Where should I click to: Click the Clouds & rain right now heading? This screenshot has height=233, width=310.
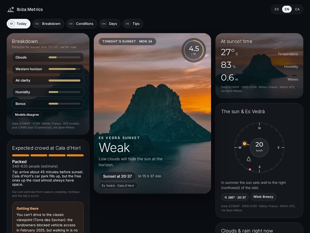click(247, 230)
